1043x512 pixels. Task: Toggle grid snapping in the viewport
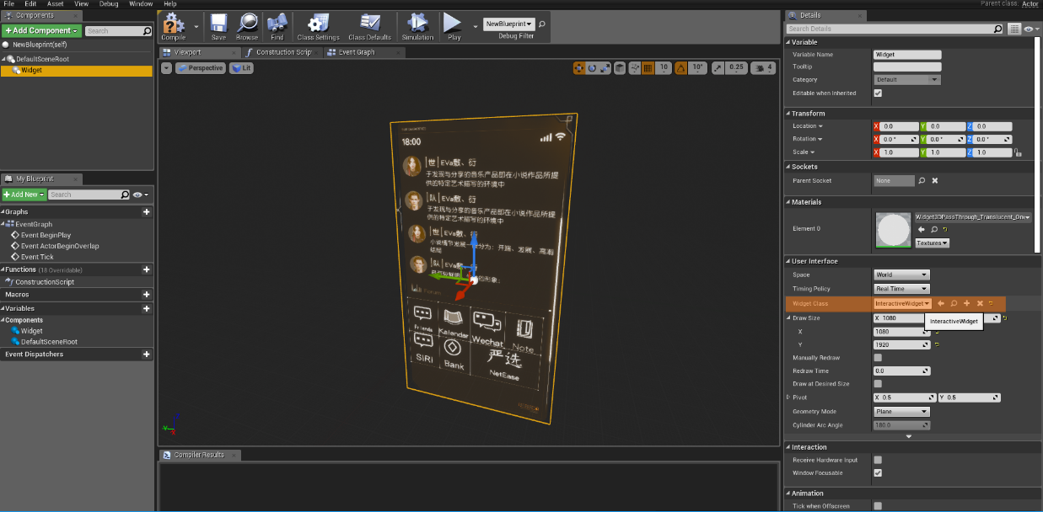[647, 68]
